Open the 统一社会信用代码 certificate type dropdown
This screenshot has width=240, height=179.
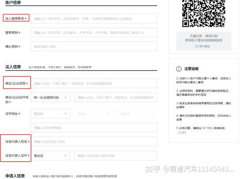[50, 97]
